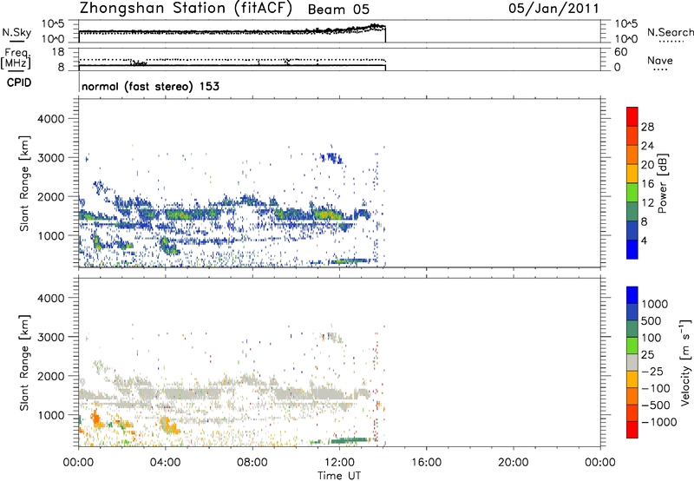
Task: Pick the blue top segment of the velocity colorbar
Action: pyautogui.click(x=632, y=295)
